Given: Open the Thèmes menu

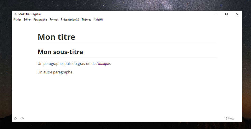Looking at the screenshot, I should (x=86, y=19).
